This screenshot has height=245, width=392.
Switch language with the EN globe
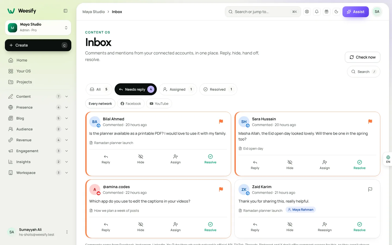pyautogui.click(x=388, y=159)
